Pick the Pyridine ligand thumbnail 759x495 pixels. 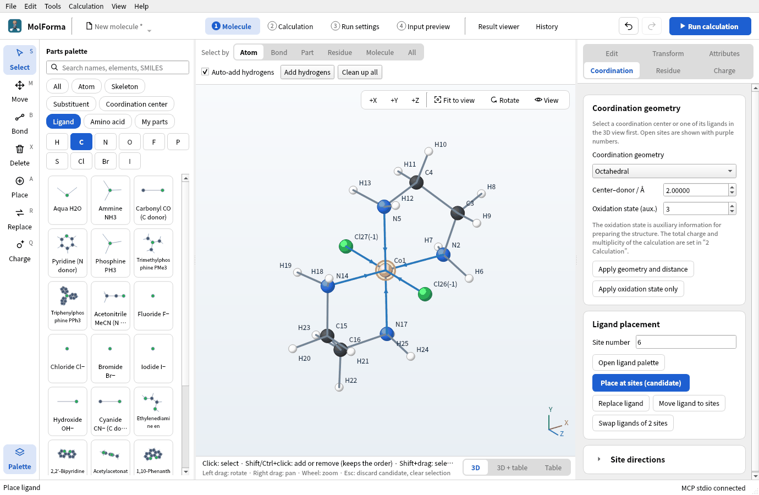(x=68, y=253)
